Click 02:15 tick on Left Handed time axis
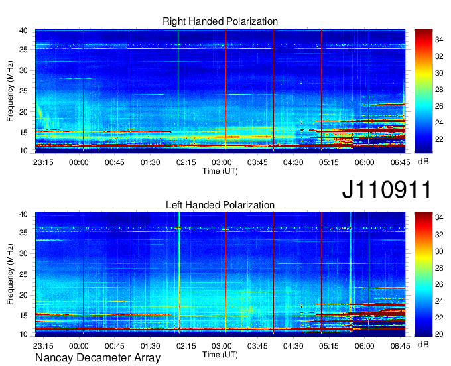451x366 pixels. coord(186,346)
